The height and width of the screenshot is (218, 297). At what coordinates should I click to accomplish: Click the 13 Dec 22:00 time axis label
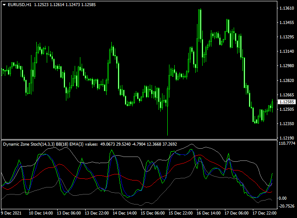[97, 213]
